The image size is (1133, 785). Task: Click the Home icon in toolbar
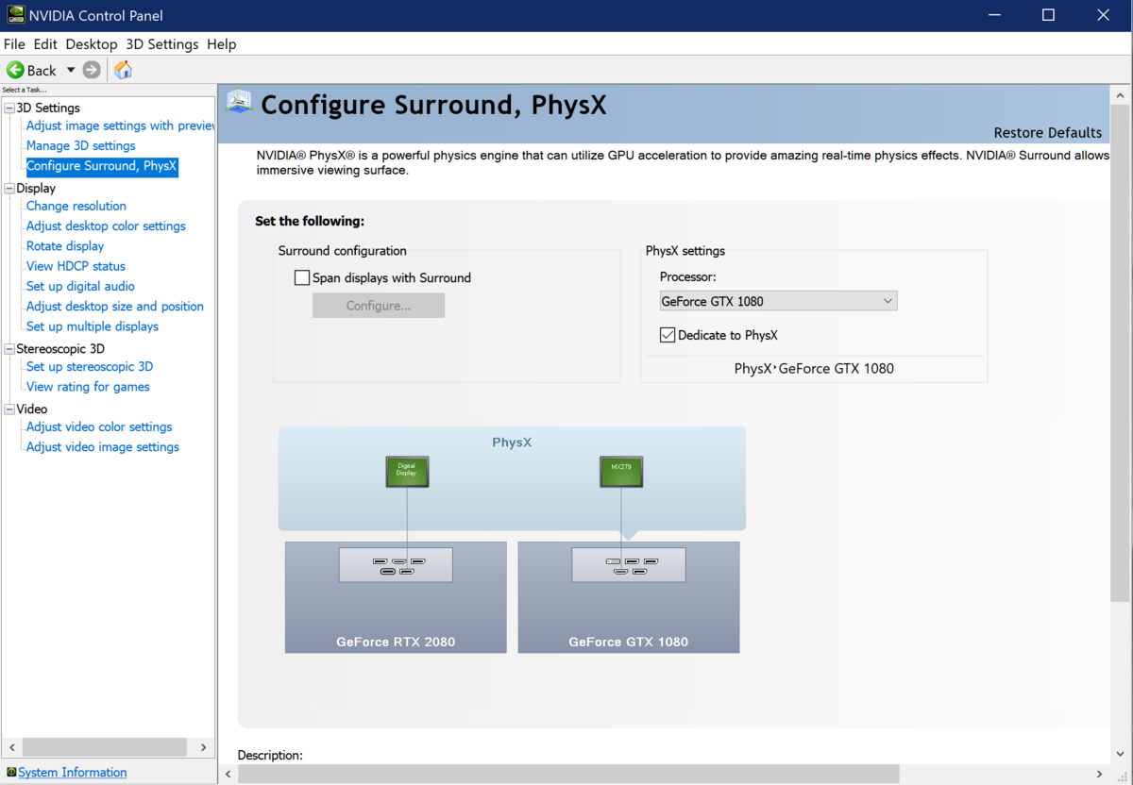pos(124,70)
